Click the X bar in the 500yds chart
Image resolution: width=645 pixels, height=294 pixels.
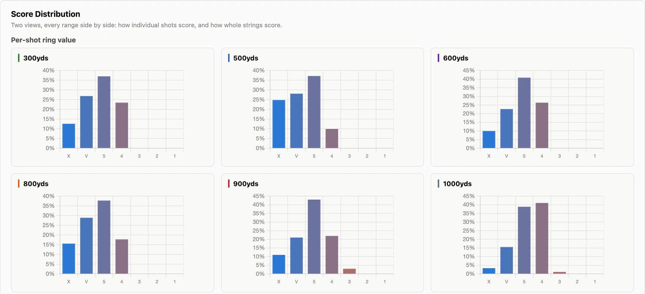tap(279, 124)
